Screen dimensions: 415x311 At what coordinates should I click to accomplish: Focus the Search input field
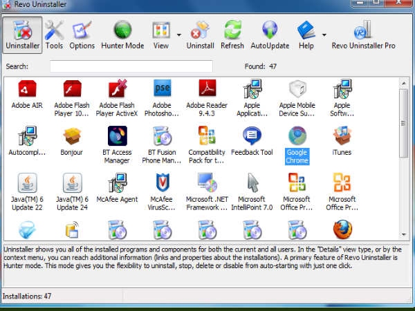pos(131,66)
